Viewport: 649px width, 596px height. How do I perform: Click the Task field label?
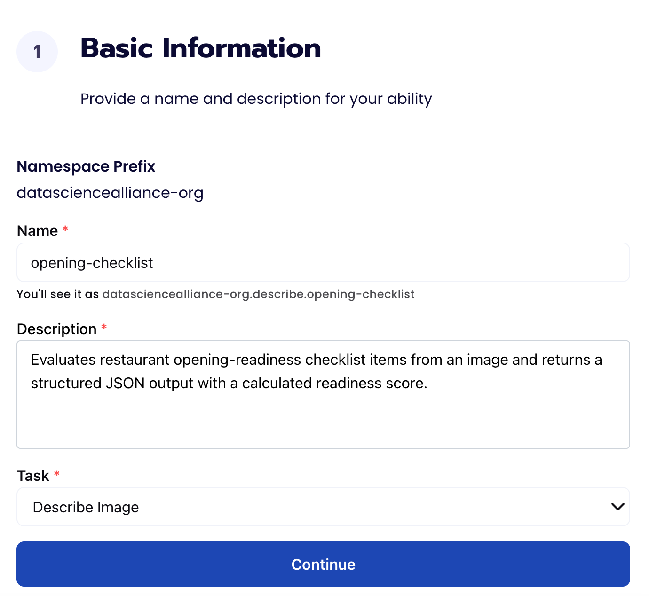[x=33, y=476]
